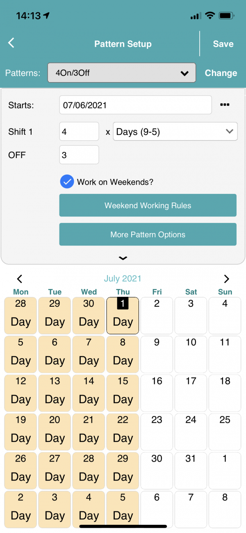246x533 pixels.
Task: Open Weekend Working Rules
Action: pos(148,205)
